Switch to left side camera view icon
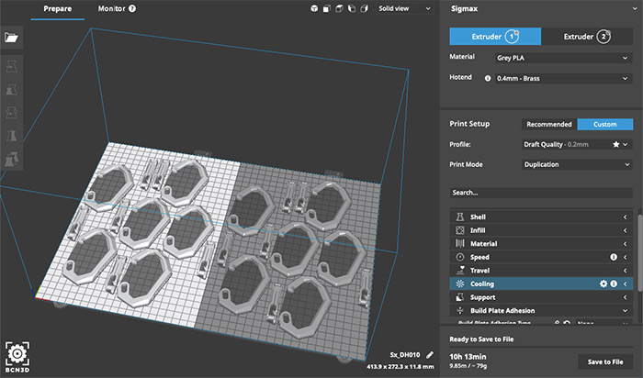This screenshot has height=378, width=643. [352, 8]
